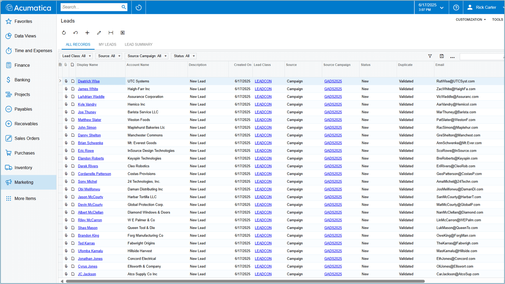Open the Finance workspace

(29, 65)
